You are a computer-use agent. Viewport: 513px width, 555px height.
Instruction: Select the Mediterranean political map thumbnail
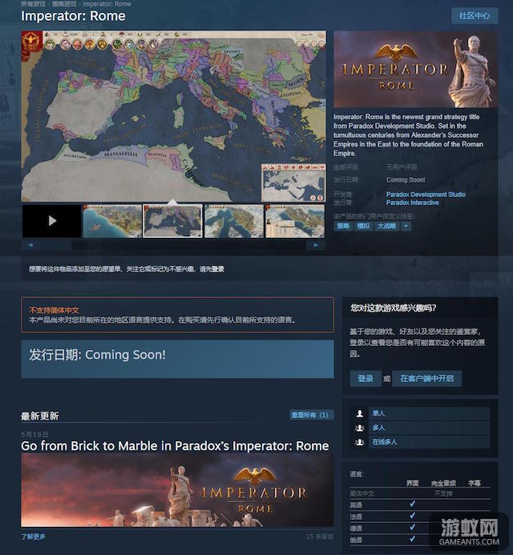click(173, 221)
